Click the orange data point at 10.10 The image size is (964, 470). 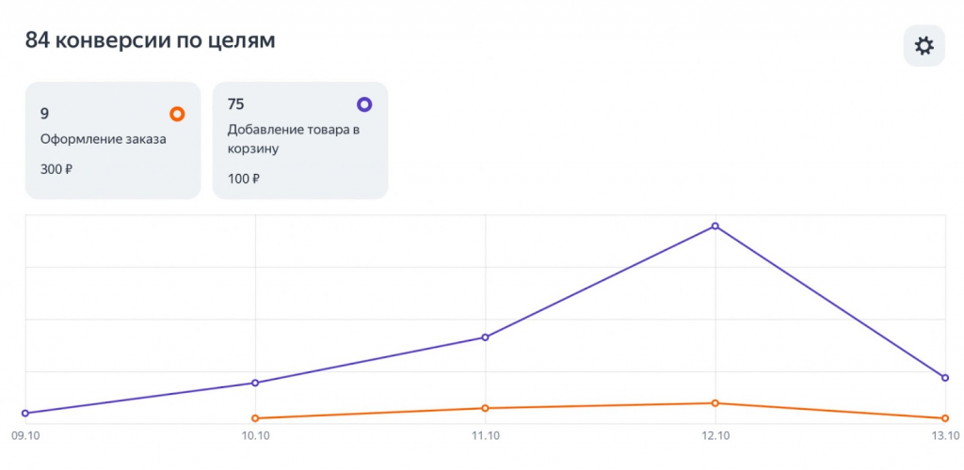pyautogui.click(x=255, y=418)
